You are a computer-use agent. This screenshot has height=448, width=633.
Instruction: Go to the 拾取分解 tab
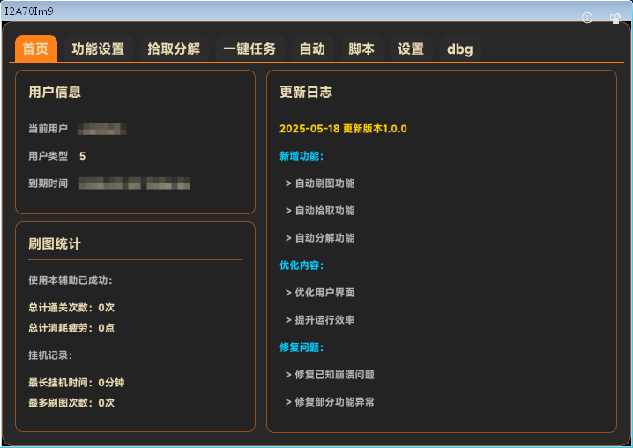click(x=174, y=49)
